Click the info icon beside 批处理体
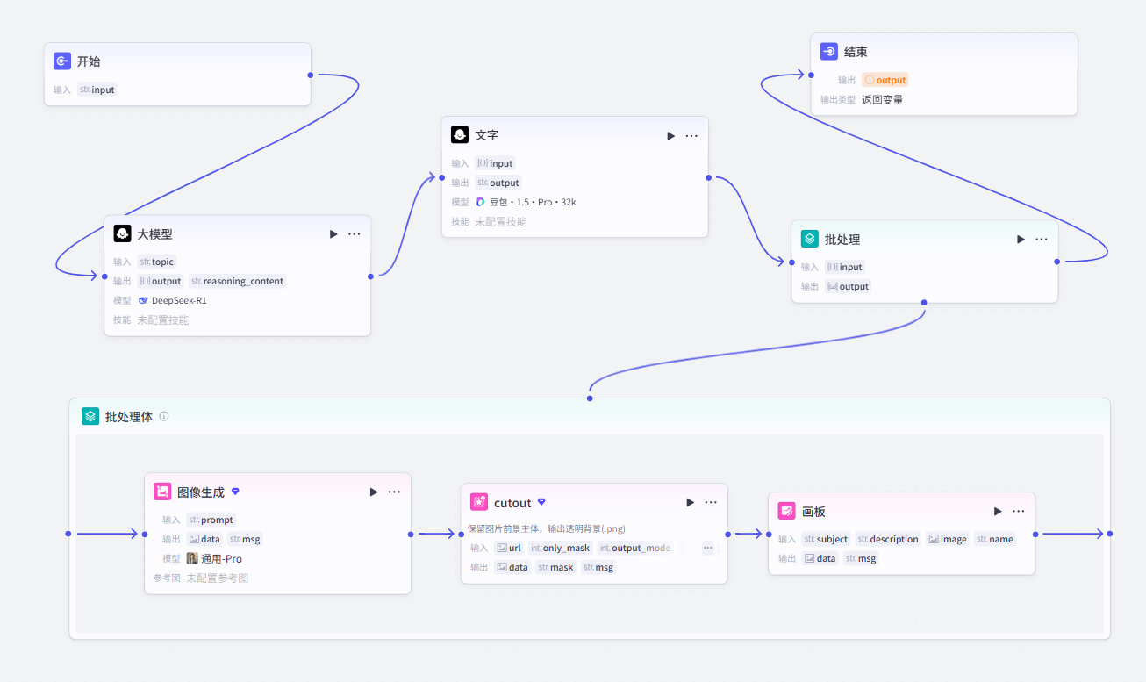Screen dimensions: 1146x682 [164, 417]
